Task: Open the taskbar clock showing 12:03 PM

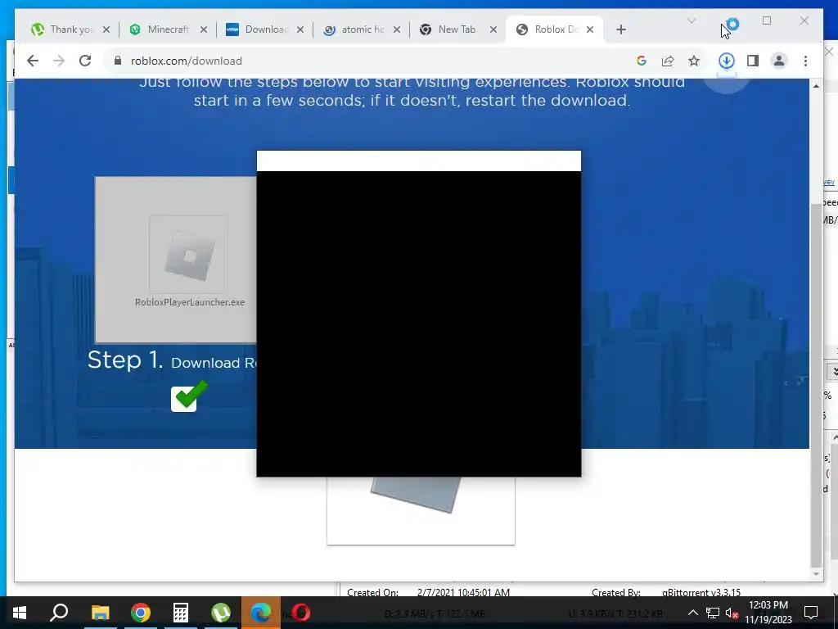Action: point(768,613)
